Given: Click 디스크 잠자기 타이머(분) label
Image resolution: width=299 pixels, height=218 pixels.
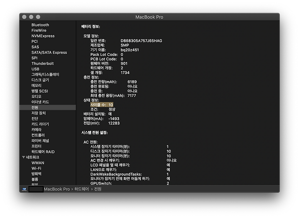Looking at the screenshot, I should 110,151.
